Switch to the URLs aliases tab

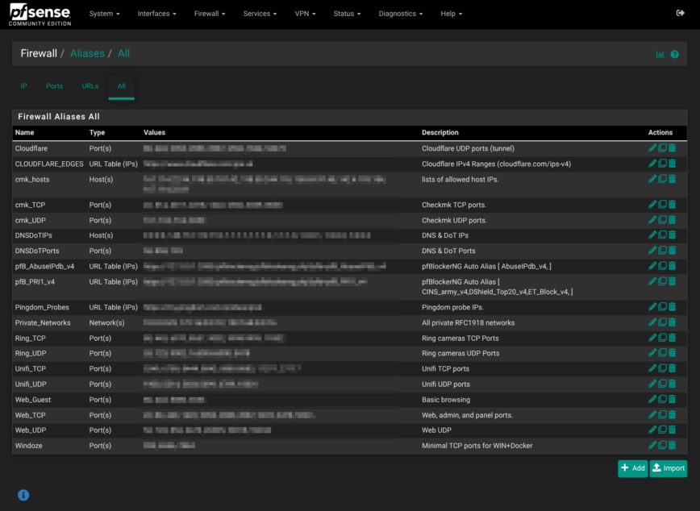point(90,86)
